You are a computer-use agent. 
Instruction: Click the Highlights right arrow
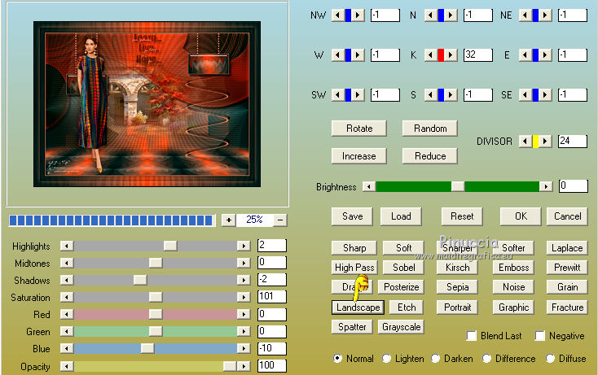(244, 246)
